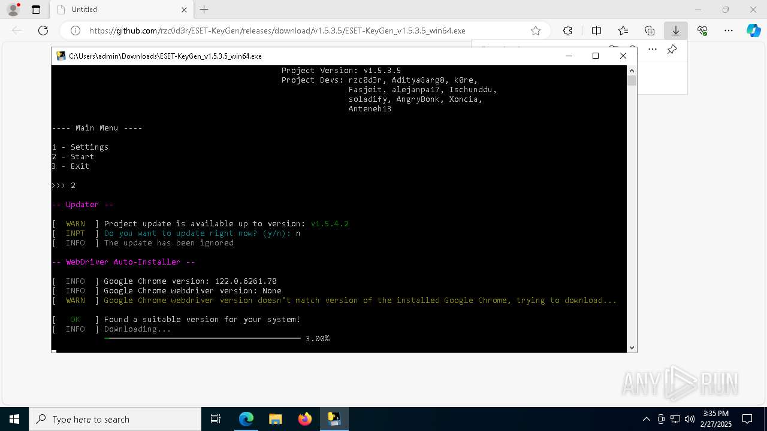Open the volume tray icon
767x431 pixels.
689,419
